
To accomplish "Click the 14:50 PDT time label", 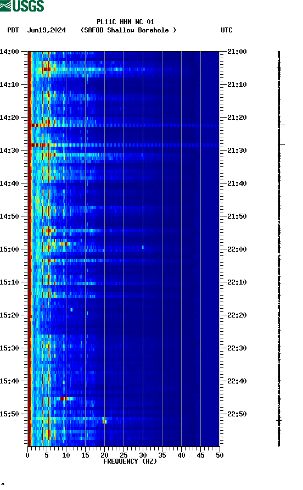I will (x=9, y=216).
